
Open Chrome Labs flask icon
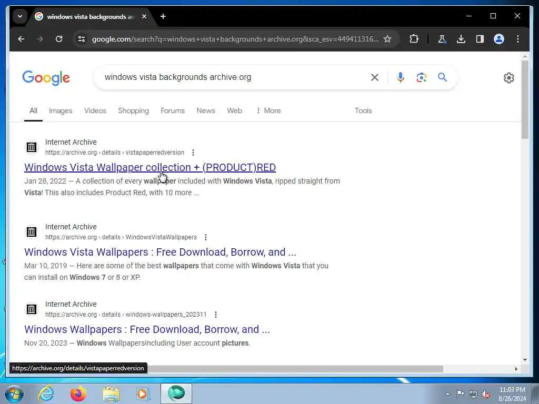[442, 39]
